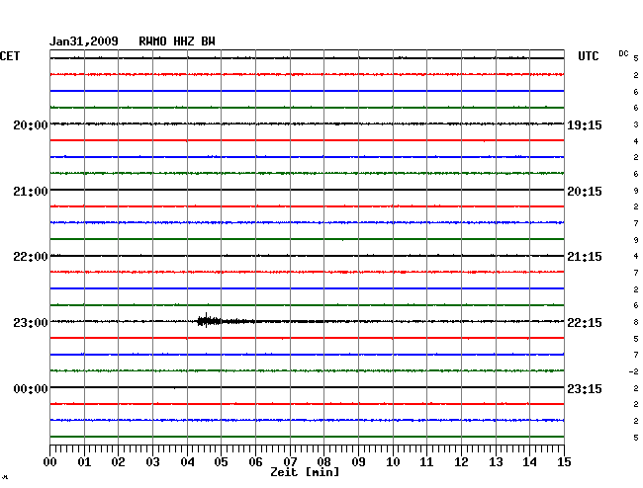Select the 22:00 CET time label

click(x=31, y=257)
